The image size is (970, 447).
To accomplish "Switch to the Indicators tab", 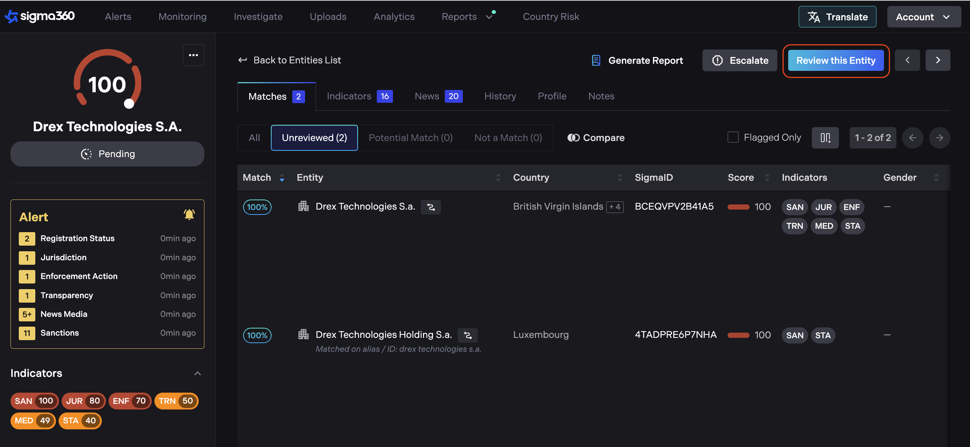I will 359,96.
